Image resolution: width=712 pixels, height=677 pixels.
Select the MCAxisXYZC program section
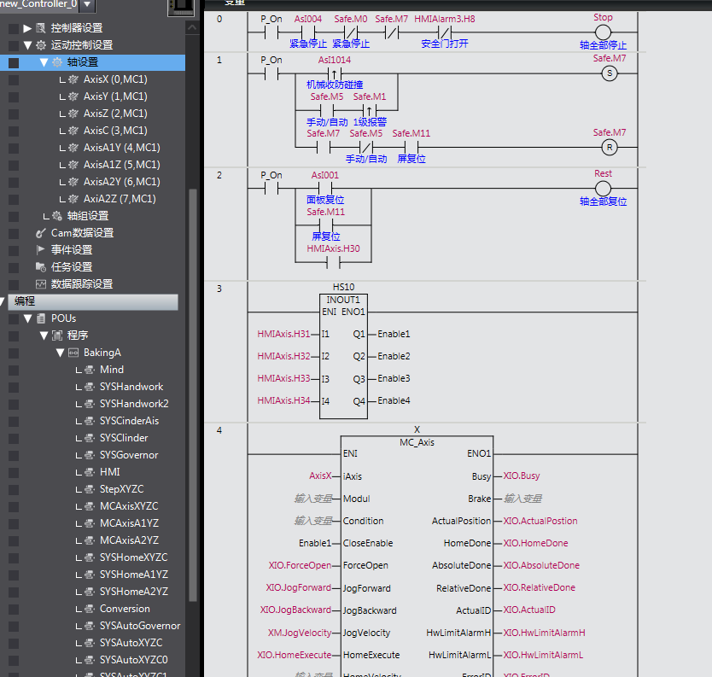point(128,506)
